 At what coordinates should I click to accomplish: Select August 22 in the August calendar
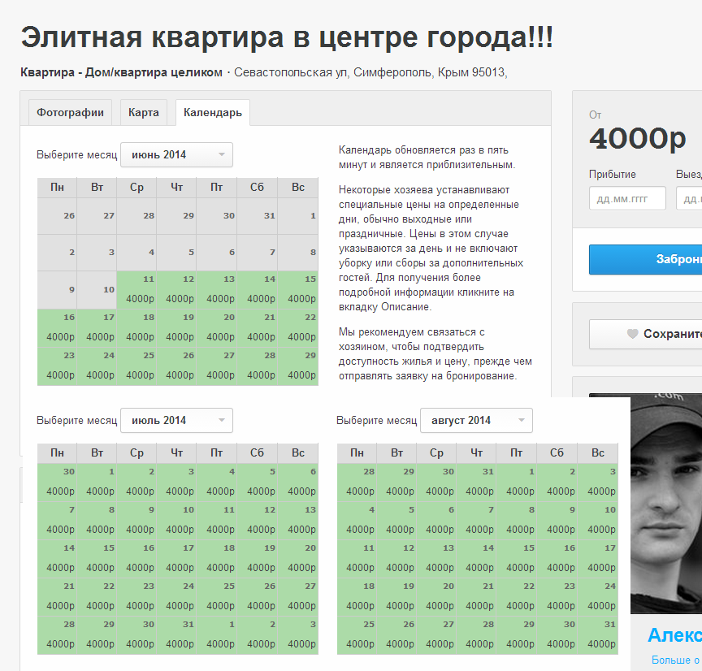pyautogui.click(x=517, y=597)
